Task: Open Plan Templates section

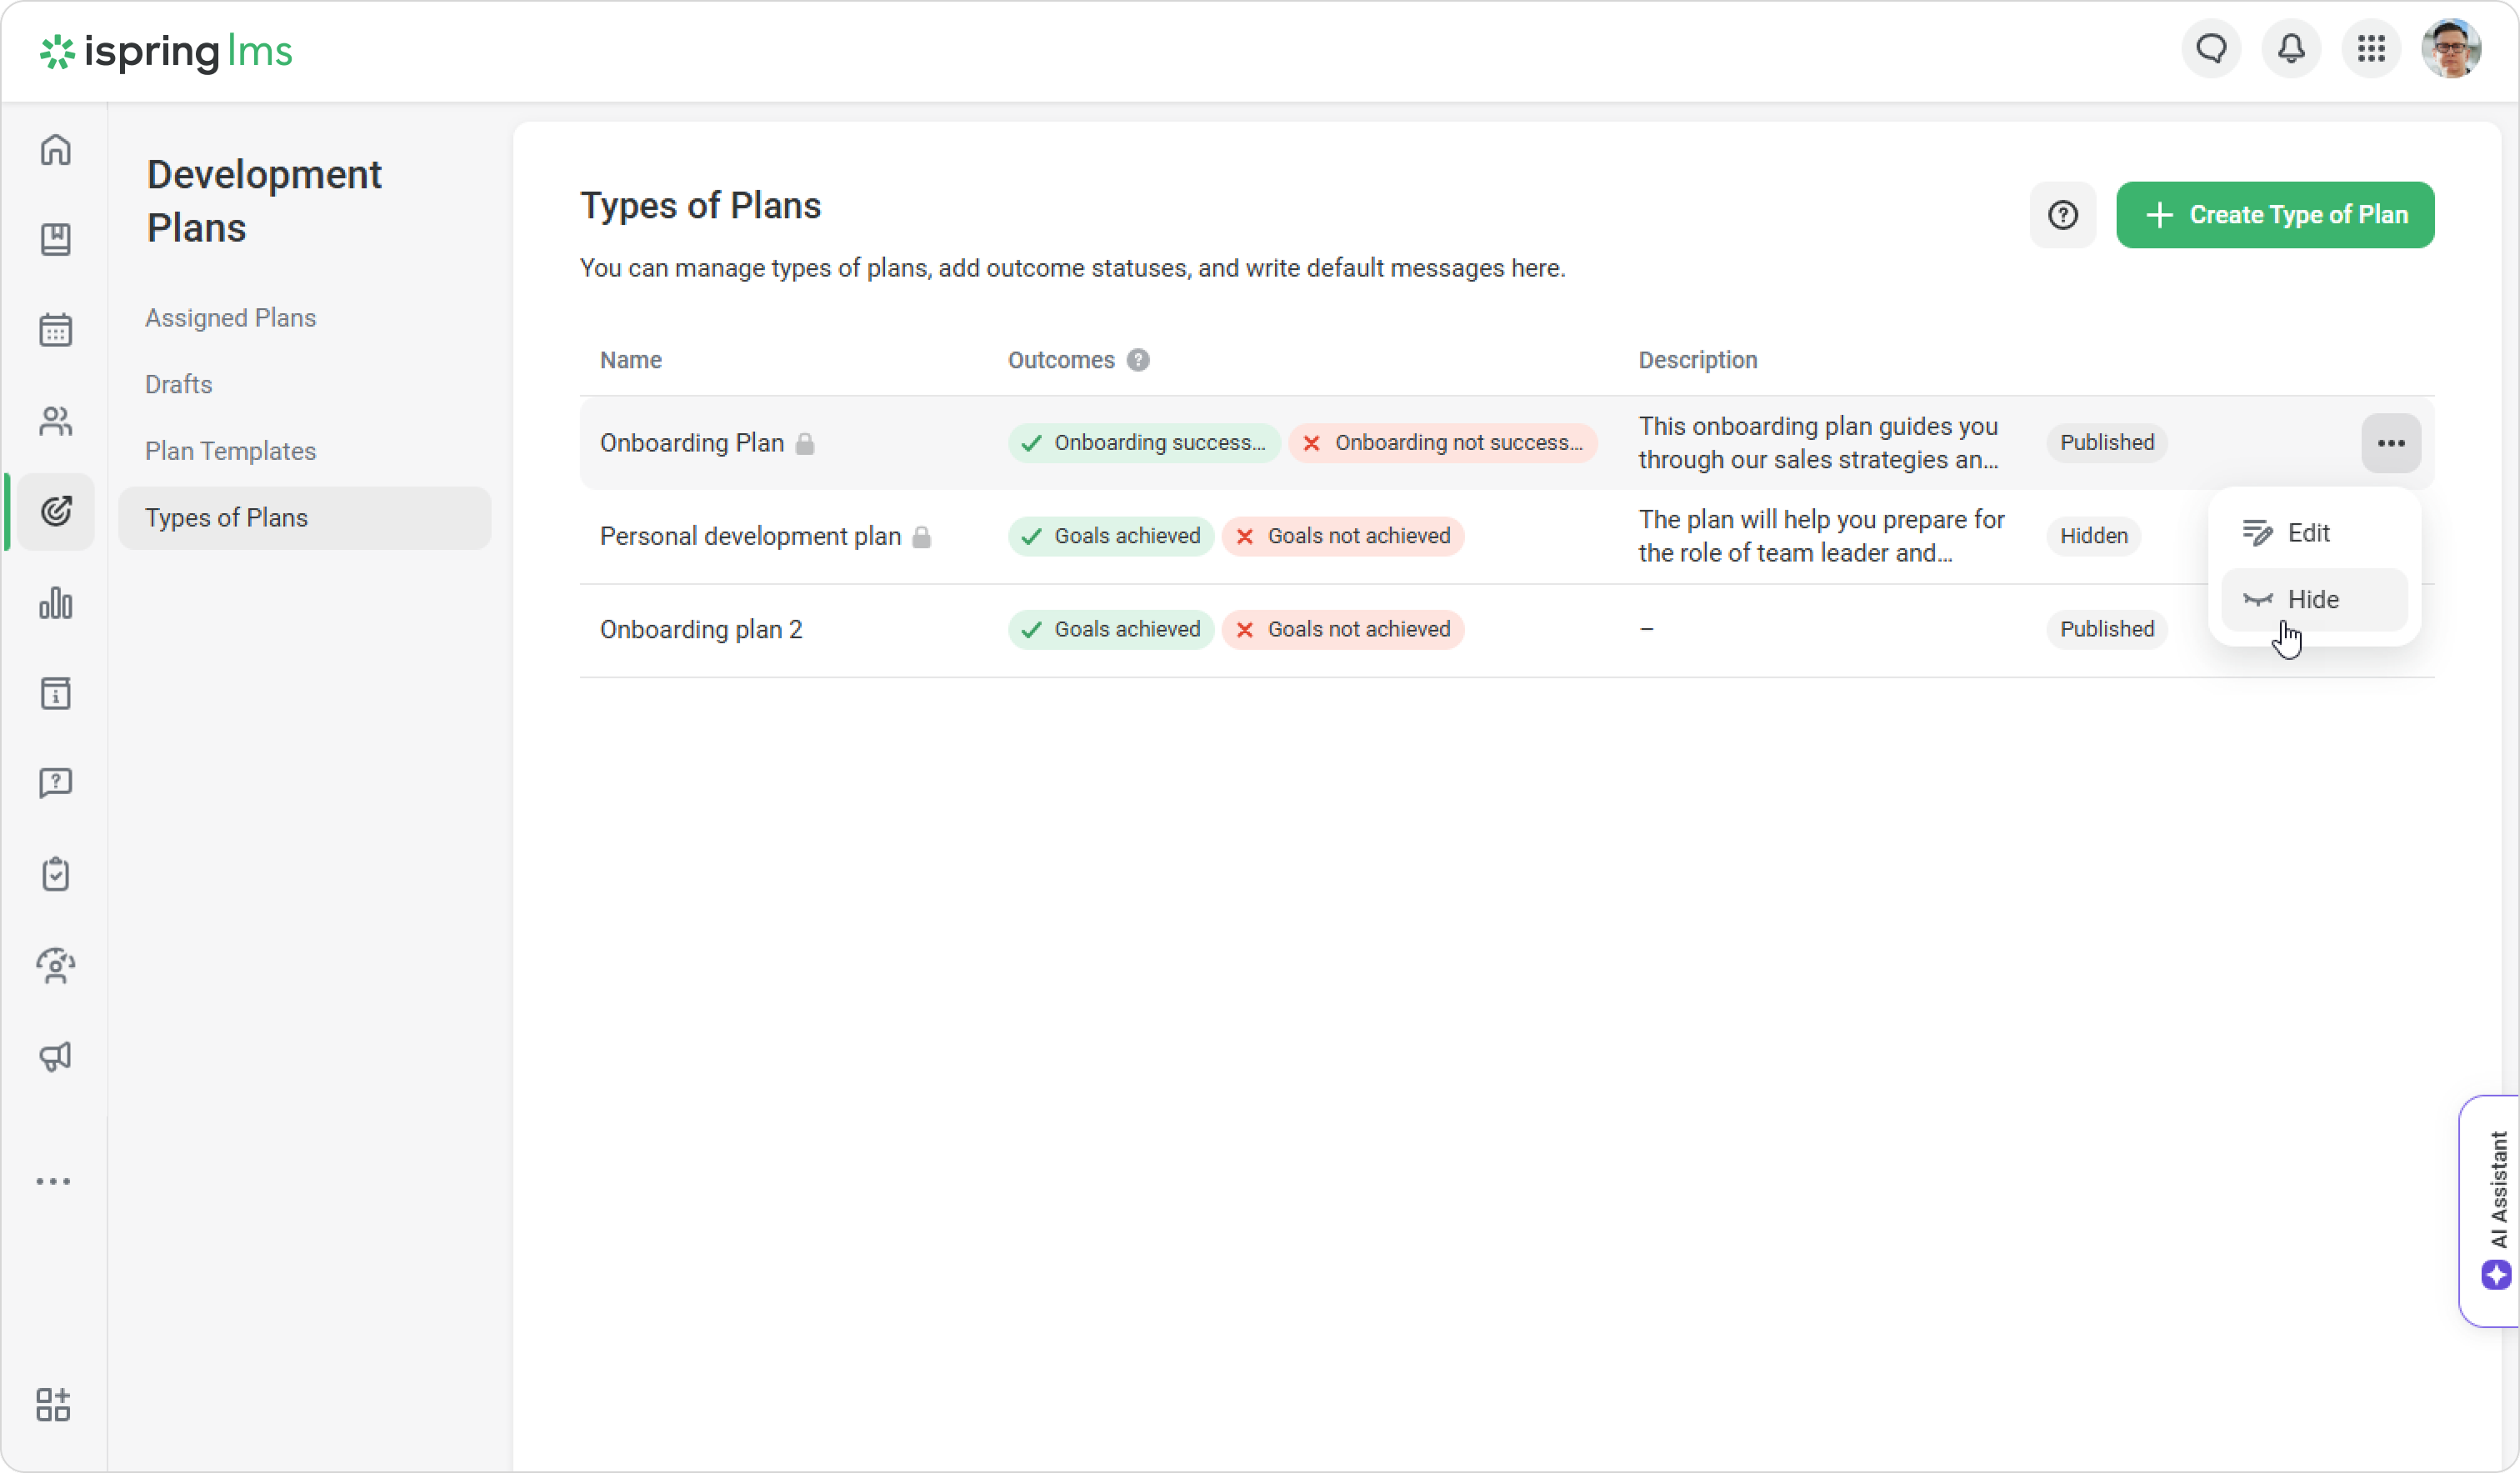Action: [230, 451]
